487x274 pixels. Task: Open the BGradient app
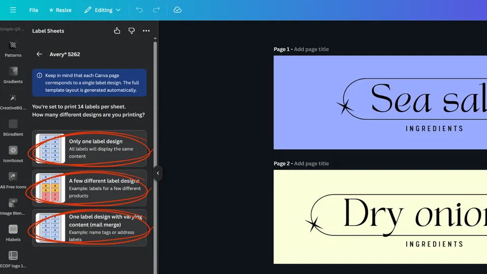[x=13, y=128]
